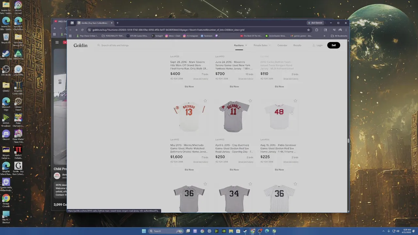Open the OBS Studio desktop shortcut
418x235 pixels.
click(x=6, y=71)
